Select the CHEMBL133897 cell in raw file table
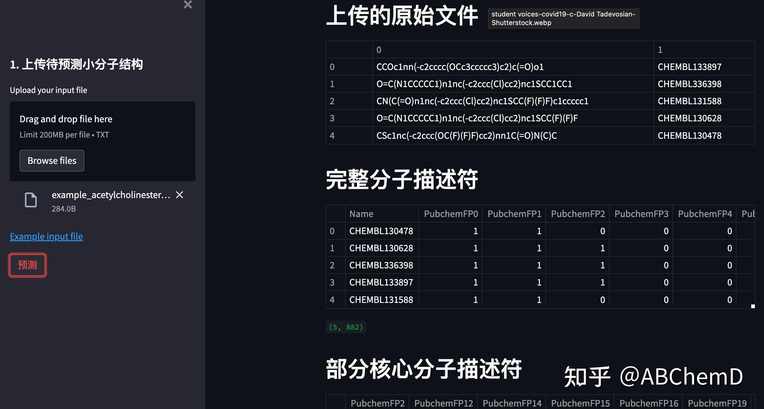The image size is (764, 409). click(x=689, y=67)
